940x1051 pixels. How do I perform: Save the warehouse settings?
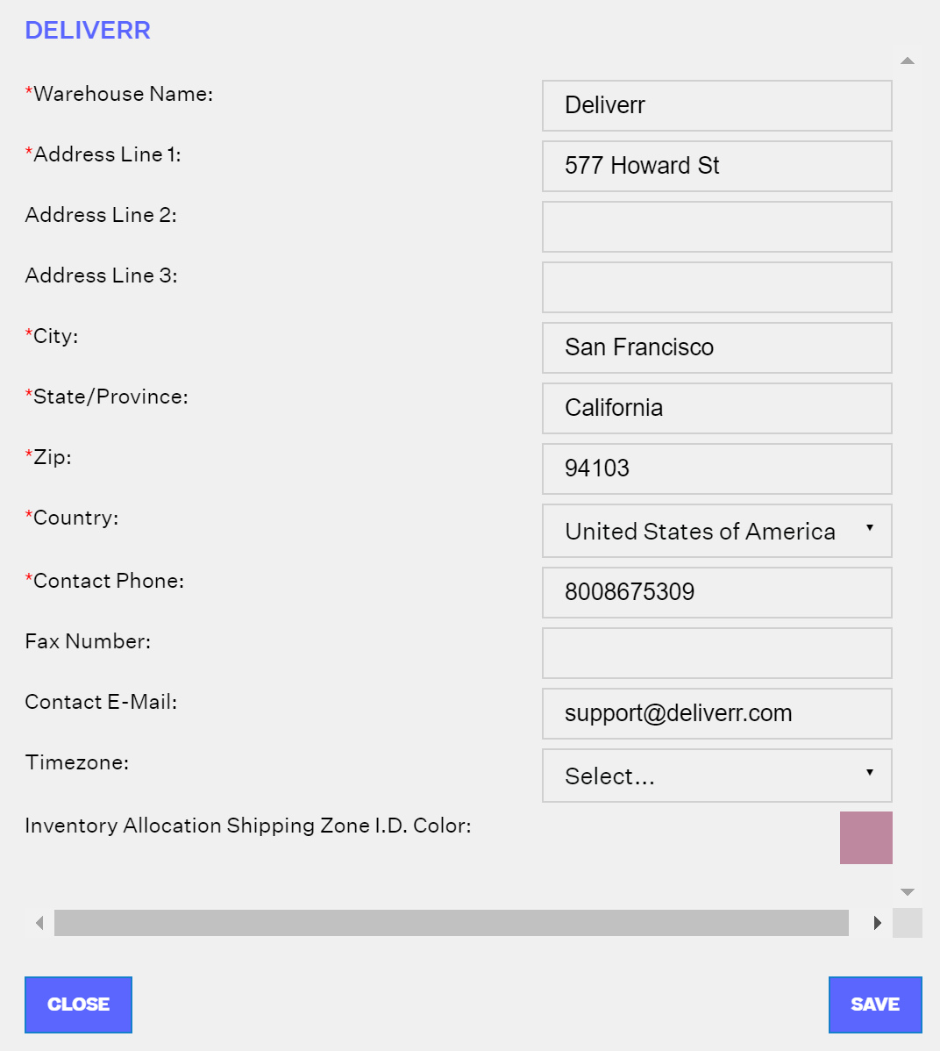(x=875, y=1005)
